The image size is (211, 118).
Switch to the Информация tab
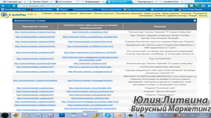click(93, 2)
